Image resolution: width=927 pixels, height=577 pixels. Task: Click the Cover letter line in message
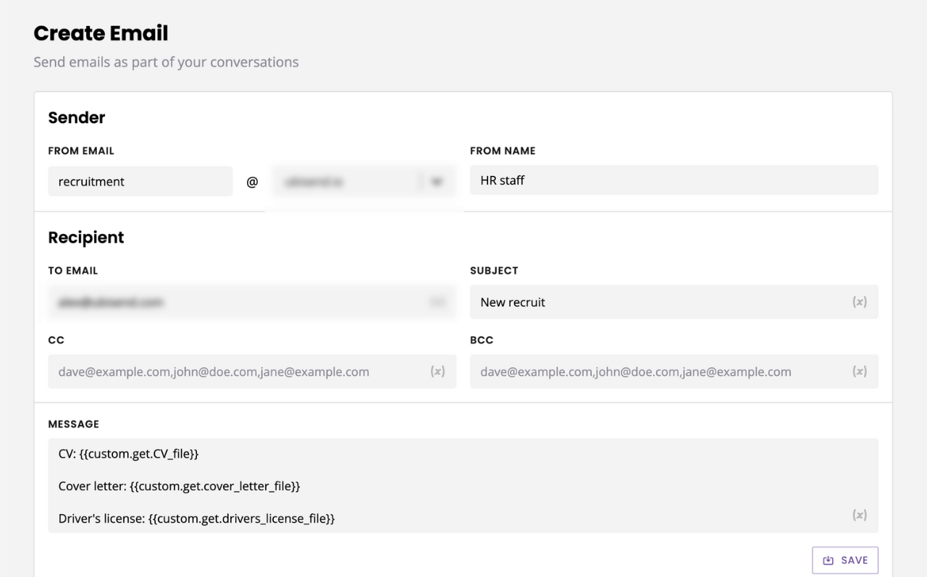(179, 486)
